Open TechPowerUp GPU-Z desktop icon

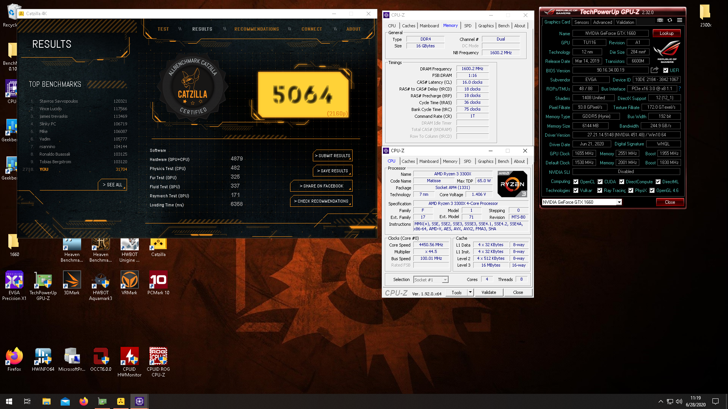[x=43, y=286]
